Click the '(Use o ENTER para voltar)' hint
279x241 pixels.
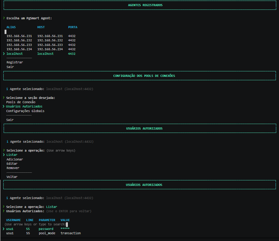click(x=69, y=211)
